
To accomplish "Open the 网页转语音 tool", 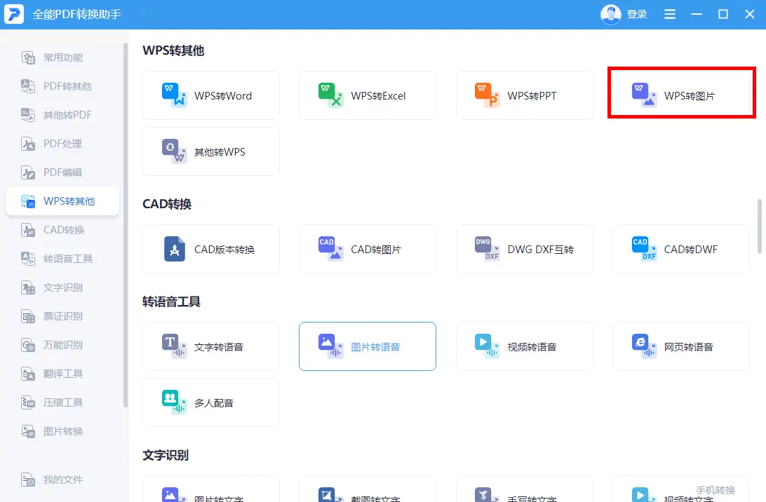I will click(681, 346).
